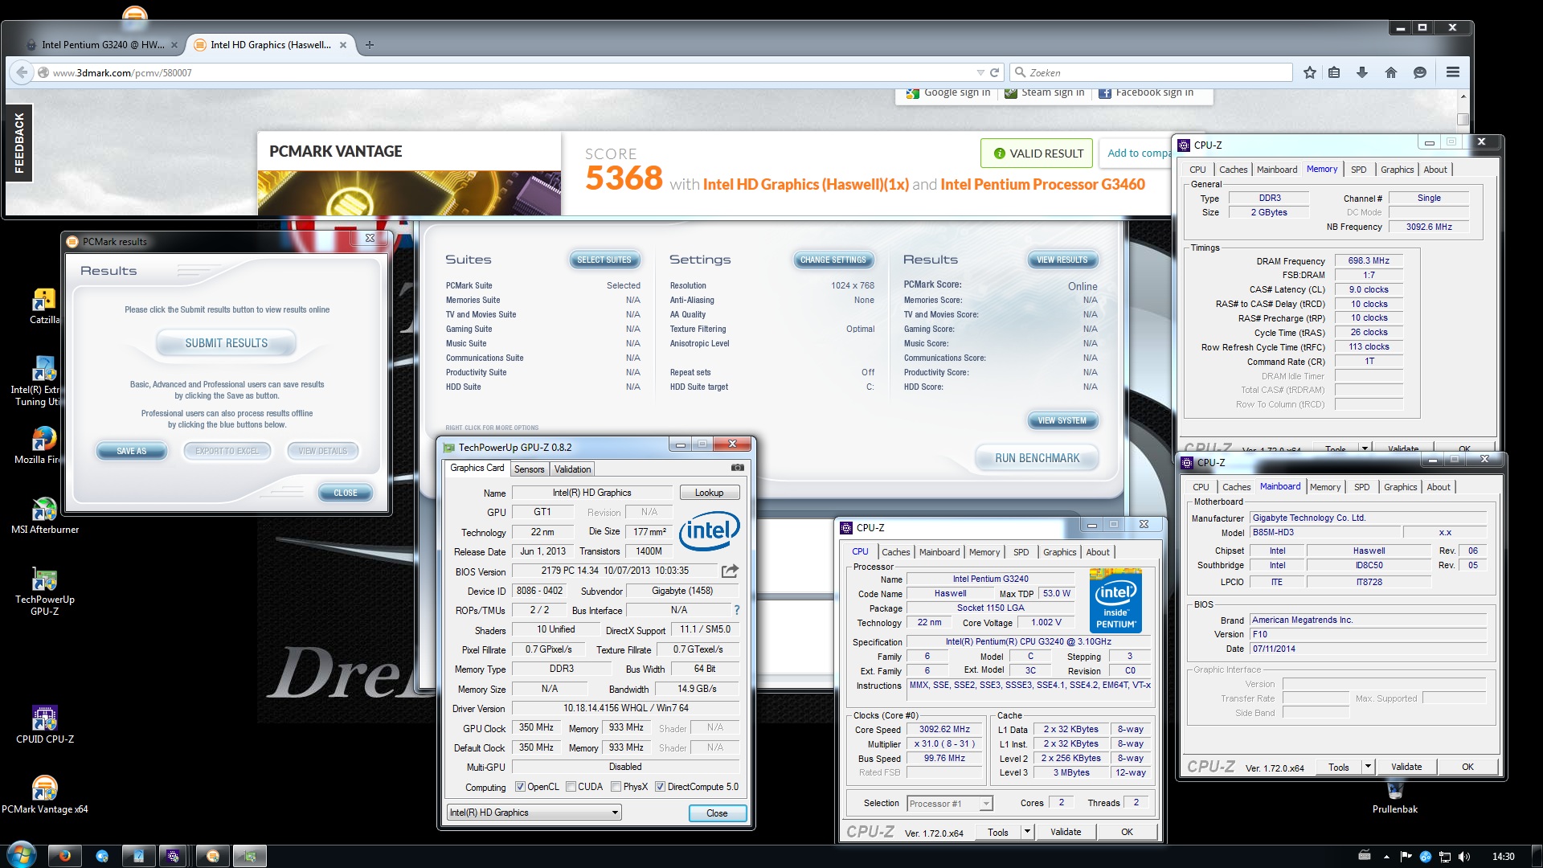Click the SAVE AS button
1543x868 pixels.
click(132, 452)
